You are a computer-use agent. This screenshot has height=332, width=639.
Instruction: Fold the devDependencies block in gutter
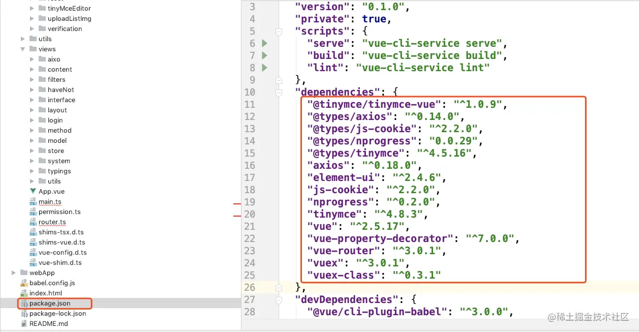pos(278,300)
